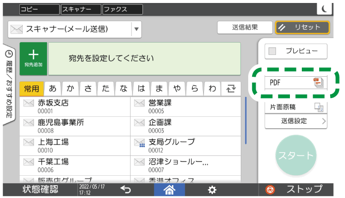The width and height of the screenshot is (345, 198).
Task: Select the 常用 tab
Action: [x=32, y=89]
